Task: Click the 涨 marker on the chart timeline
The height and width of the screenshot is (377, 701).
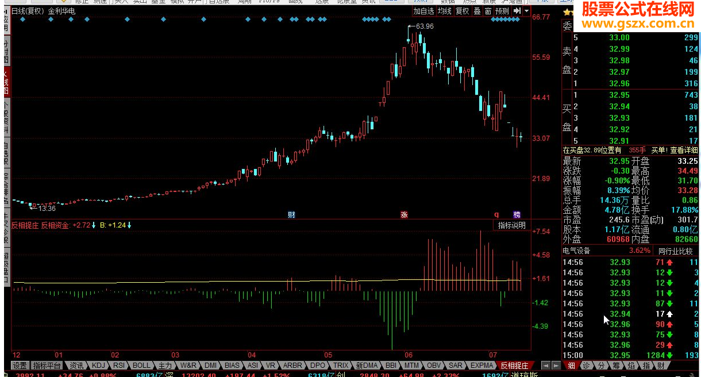Action: 405,215
